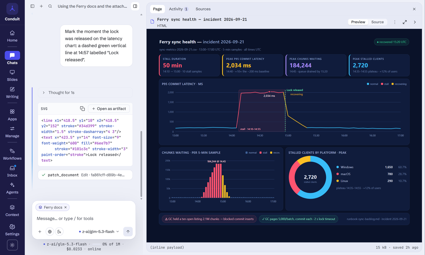Switch to the Page tab
425x255 pixels.
coord(157,9)
